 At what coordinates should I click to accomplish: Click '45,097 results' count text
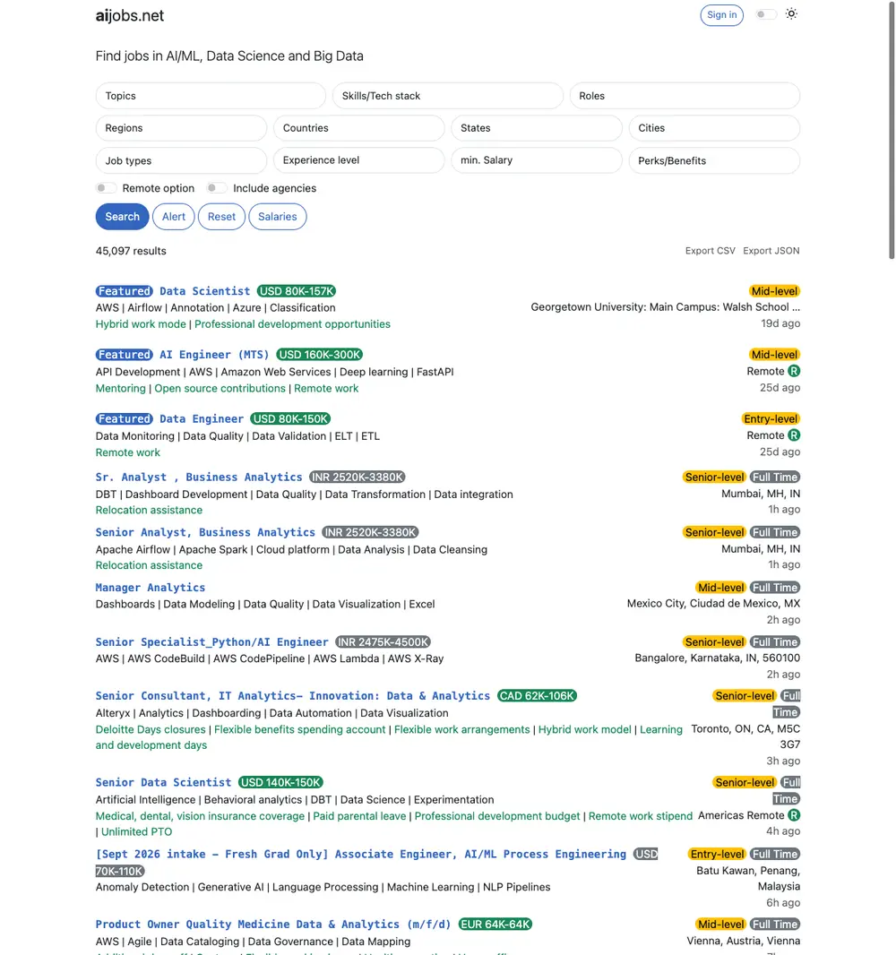(131, 251)
